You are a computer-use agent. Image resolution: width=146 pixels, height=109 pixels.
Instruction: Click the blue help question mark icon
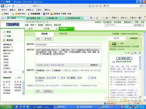[x=140, y=18]
